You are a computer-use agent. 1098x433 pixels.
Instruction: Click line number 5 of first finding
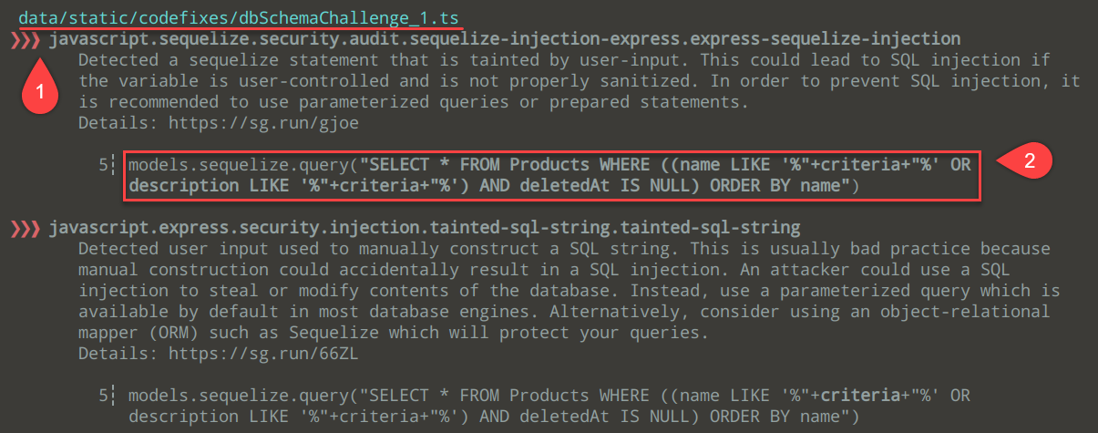(x=104, y=166)
